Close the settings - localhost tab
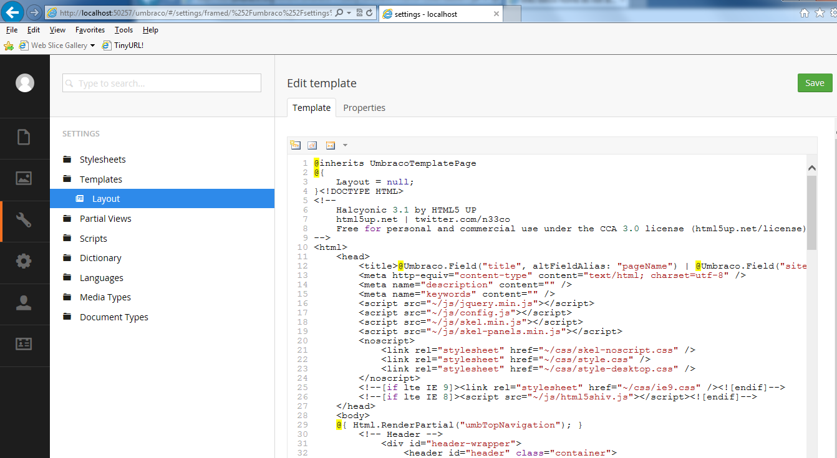 pos(496,14)
